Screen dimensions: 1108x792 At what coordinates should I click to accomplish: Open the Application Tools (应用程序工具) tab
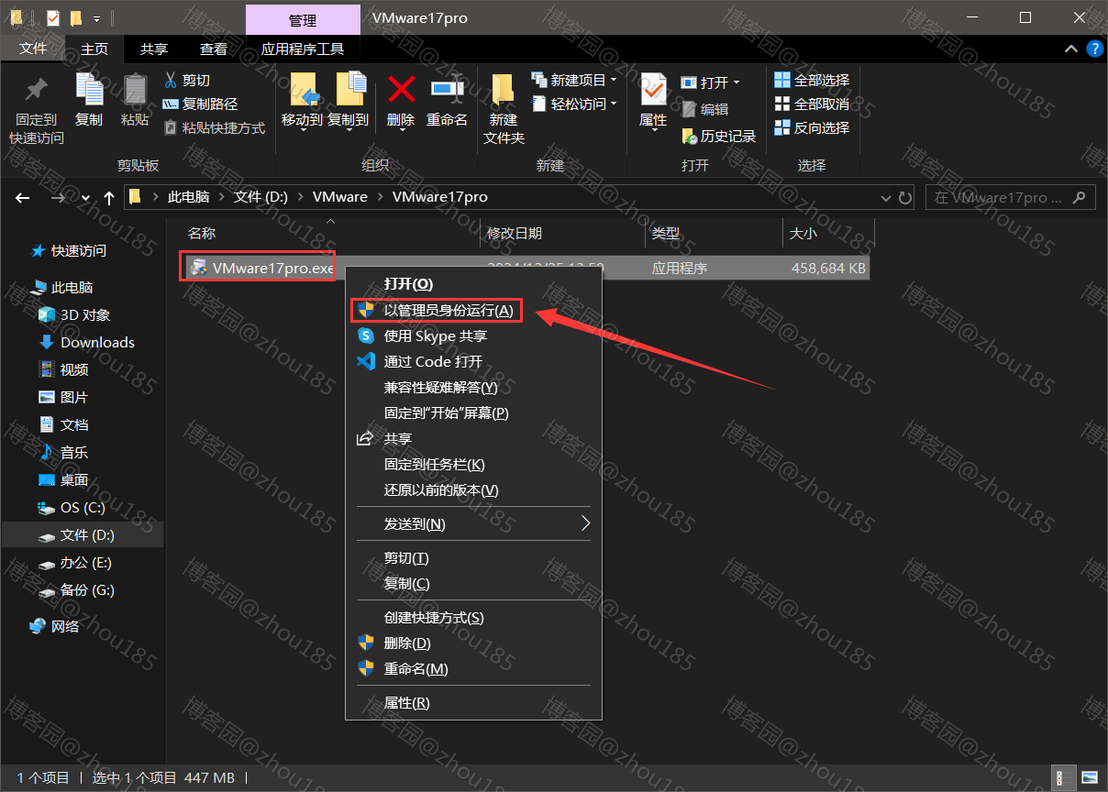(303, 49)
